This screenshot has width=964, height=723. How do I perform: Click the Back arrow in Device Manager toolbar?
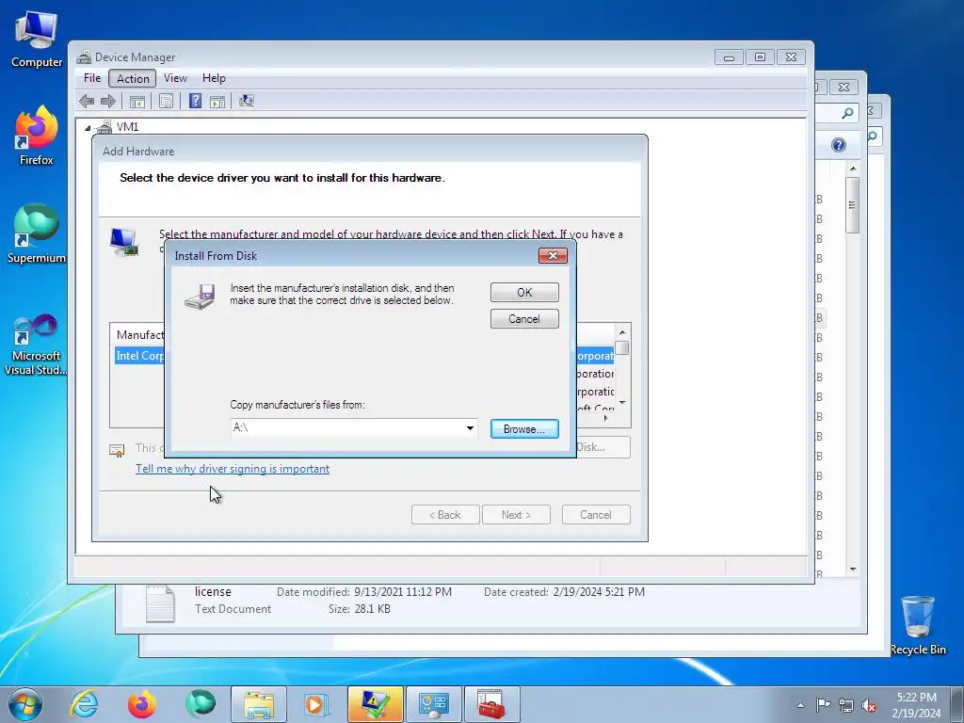(87, 101)
